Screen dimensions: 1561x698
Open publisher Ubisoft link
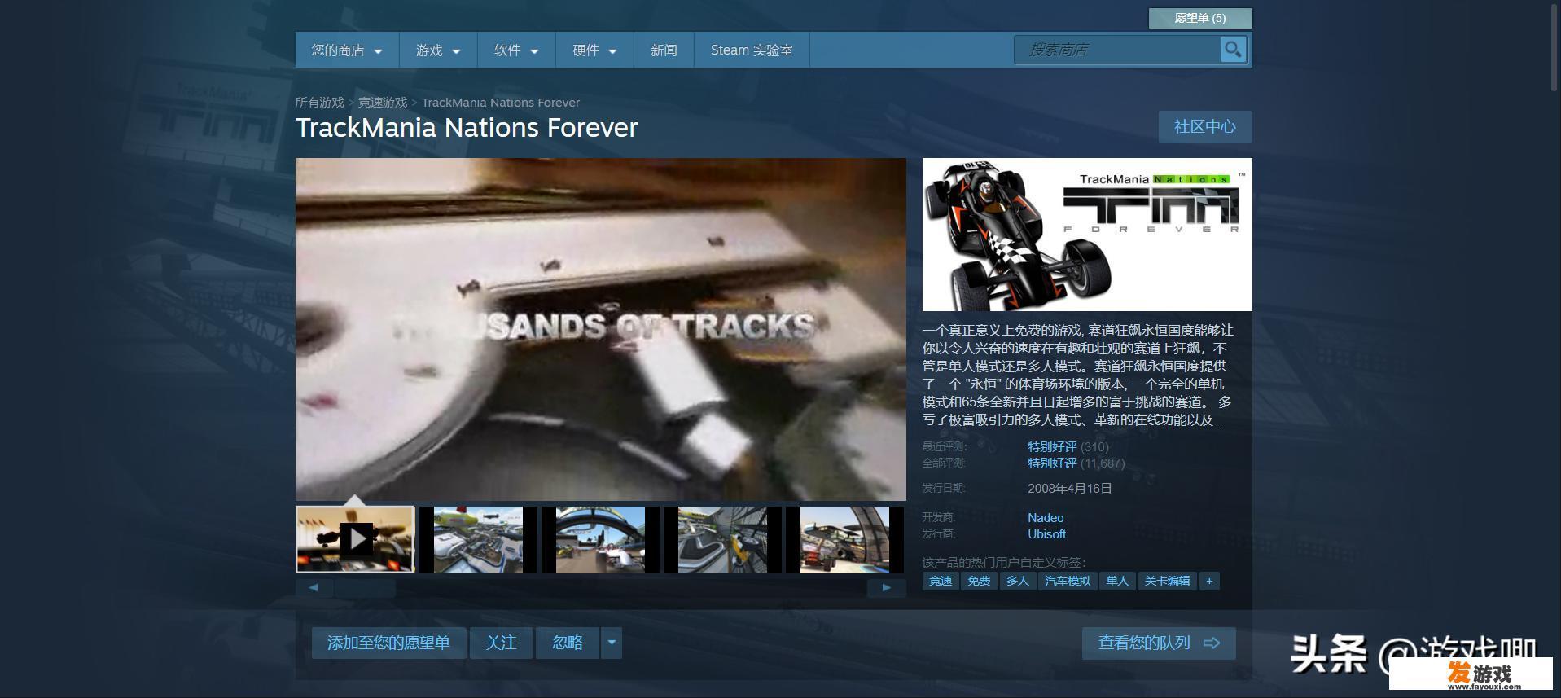pos(1046,534)
